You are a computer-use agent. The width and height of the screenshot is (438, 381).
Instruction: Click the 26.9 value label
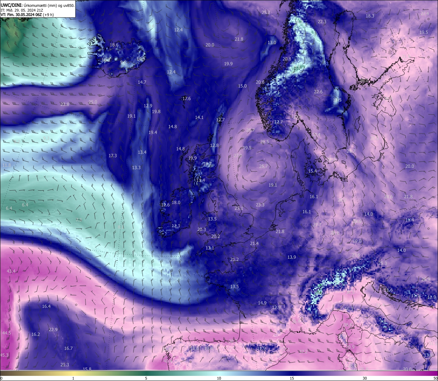pos(426,279)
